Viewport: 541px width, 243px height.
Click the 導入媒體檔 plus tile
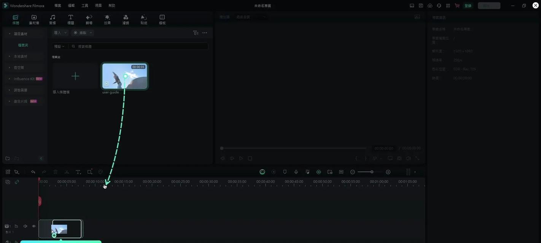75,76
